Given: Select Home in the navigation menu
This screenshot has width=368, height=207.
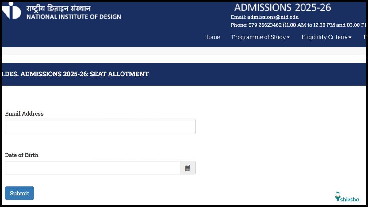Looking at the screenshot, I should pyautogui.click(x=212, y=37).
